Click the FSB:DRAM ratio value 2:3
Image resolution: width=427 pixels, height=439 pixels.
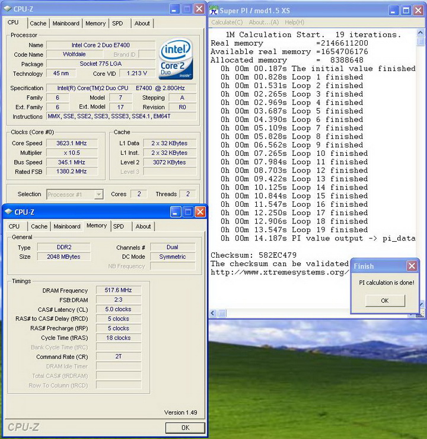pos(118,300)
